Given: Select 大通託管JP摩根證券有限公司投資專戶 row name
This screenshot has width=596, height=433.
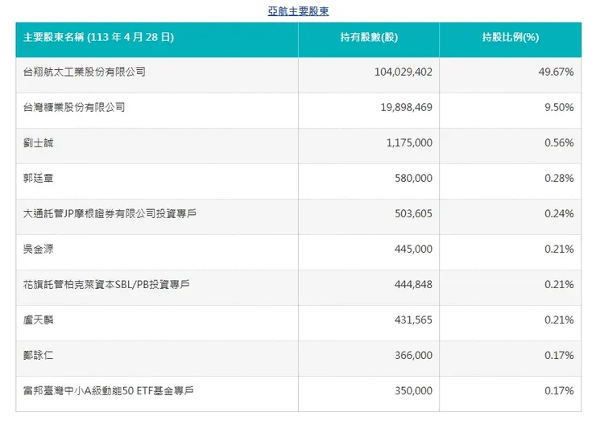Looking at the screenshot, I should 110,213.
